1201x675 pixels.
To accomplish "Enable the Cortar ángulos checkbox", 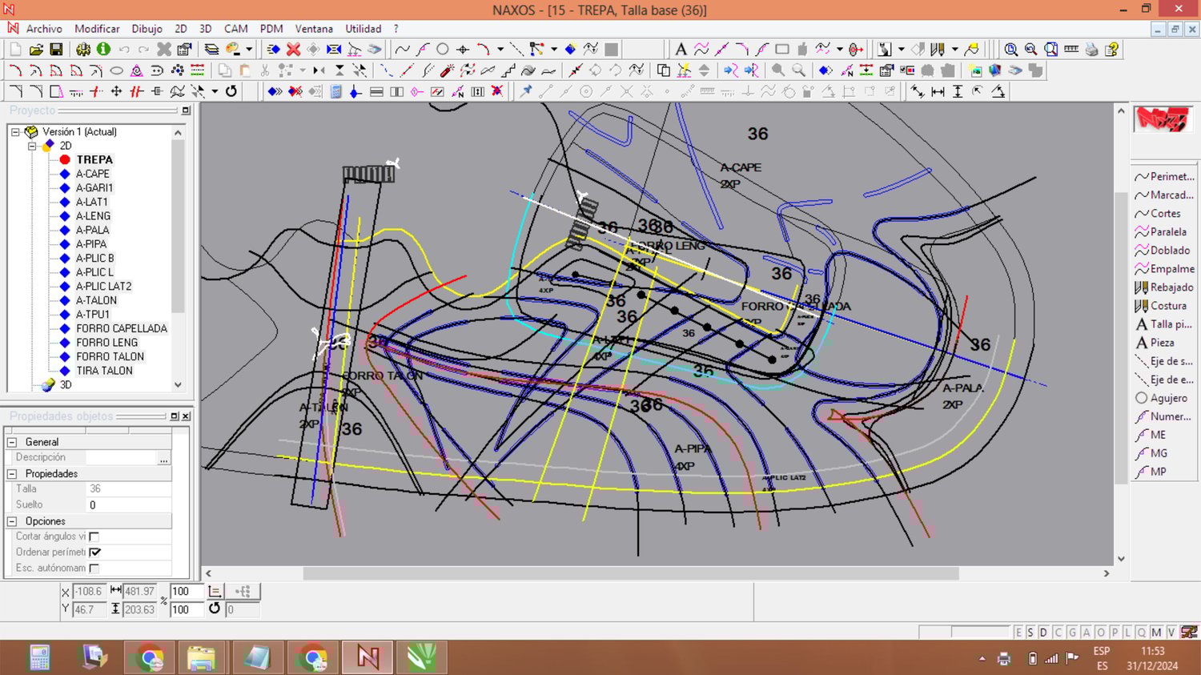I will [94, 536].
